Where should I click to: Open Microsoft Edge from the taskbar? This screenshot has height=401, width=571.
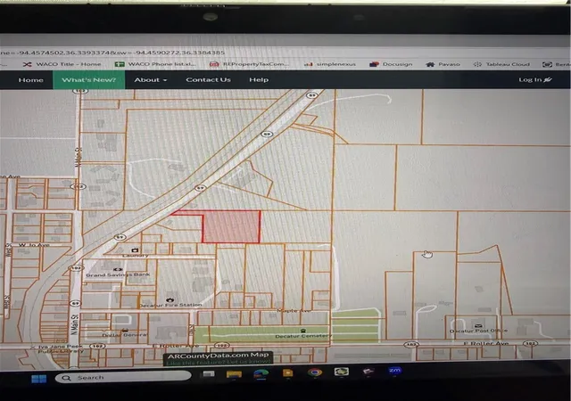[x=261, y=373]
